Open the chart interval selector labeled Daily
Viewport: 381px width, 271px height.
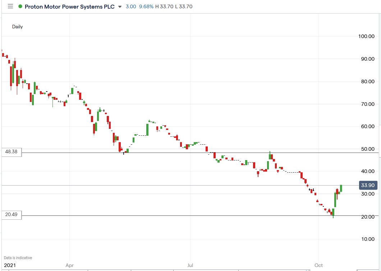(17, 27)
